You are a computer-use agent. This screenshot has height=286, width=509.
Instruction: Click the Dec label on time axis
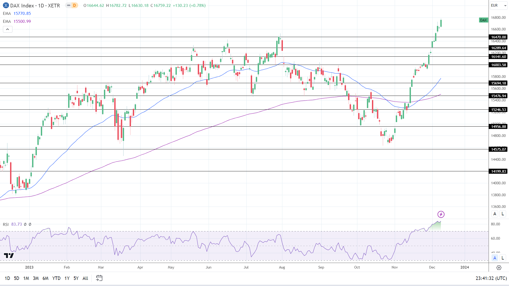(432, 267)
